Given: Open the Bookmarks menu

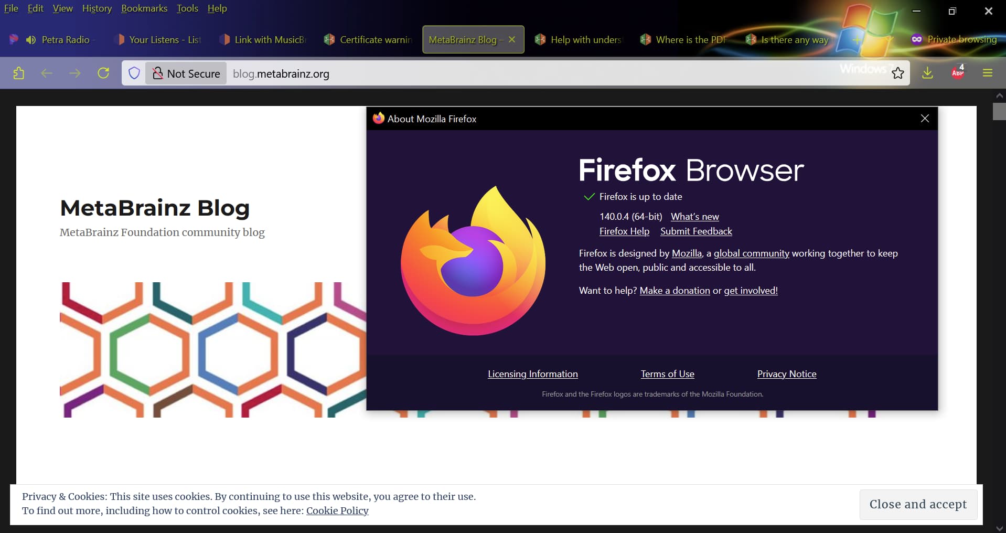Looking at the screenshot, I should 144,8.
